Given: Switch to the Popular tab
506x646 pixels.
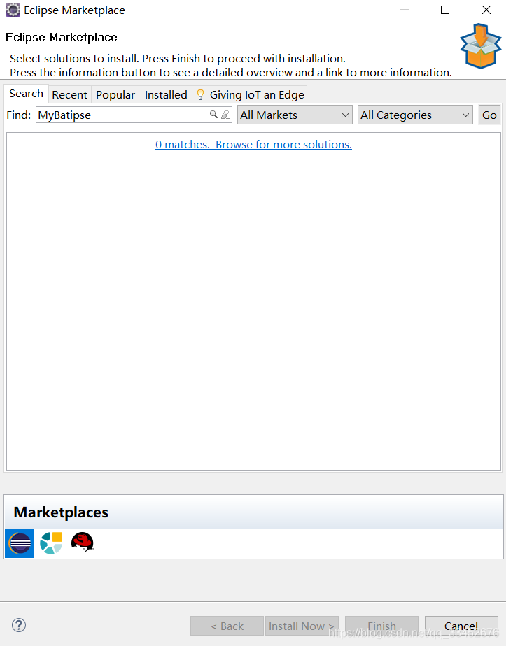Looking at the screenshot, I should [x=115, y=95].
